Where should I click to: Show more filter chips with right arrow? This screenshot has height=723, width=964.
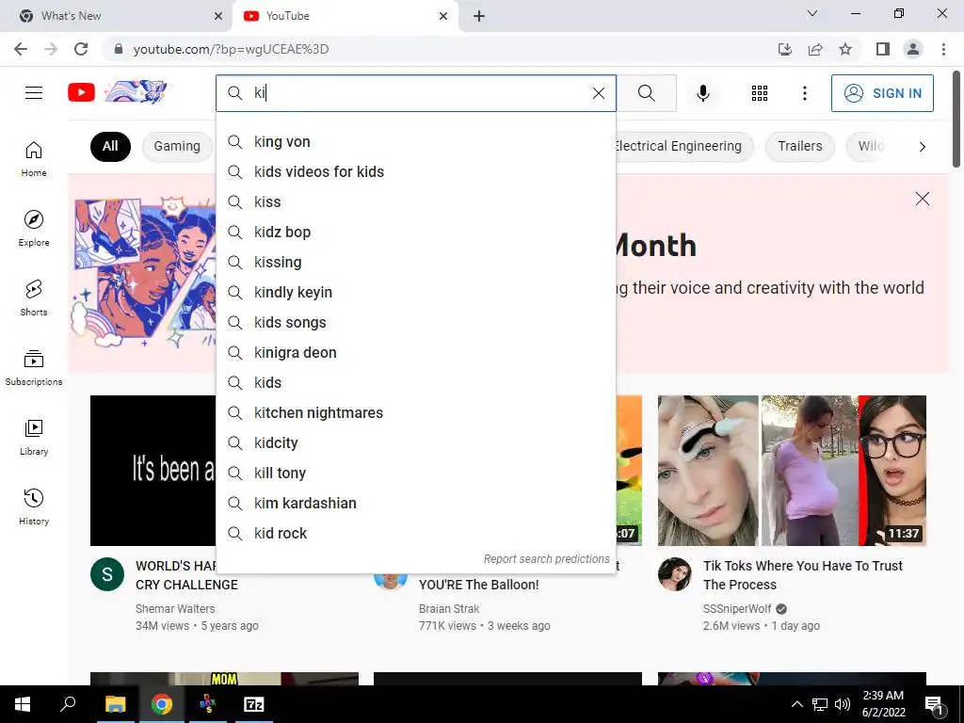[x=922, y=146]
